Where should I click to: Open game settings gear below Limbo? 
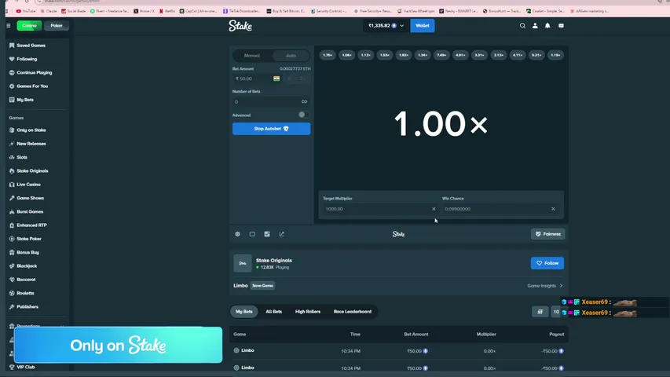coord(237,234)
